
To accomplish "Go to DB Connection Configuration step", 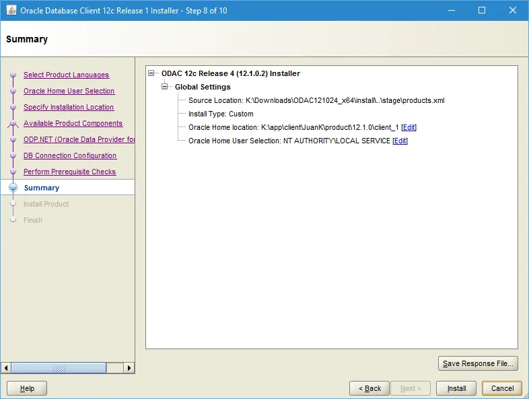I will point(70,156).
